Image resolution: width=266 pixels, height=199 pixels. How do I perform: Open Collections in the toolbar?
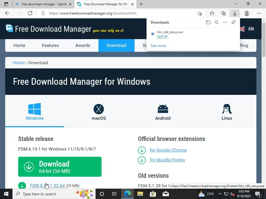223,13
